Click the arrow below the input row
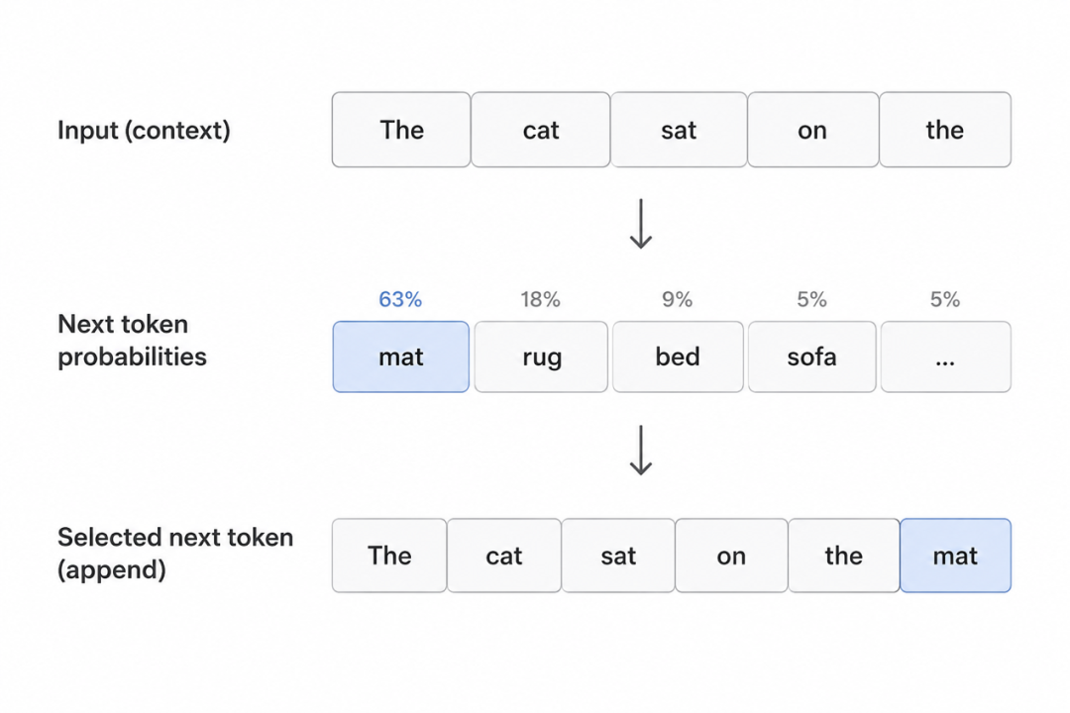The image size is (1070, 713). tap(641, 224)
